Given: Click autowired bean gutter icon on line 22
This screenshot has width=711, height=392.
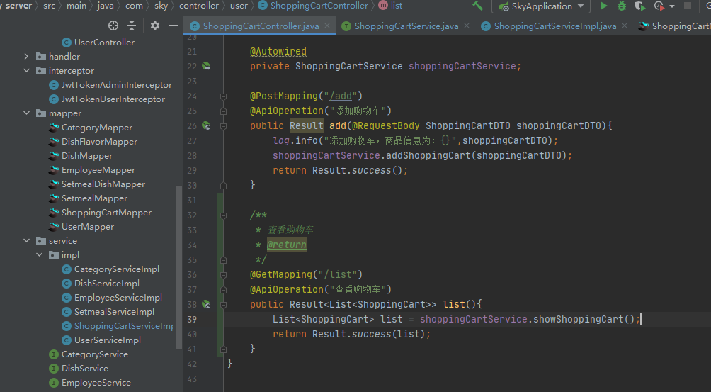Looking at the screenshot, I should coord(206,66).
